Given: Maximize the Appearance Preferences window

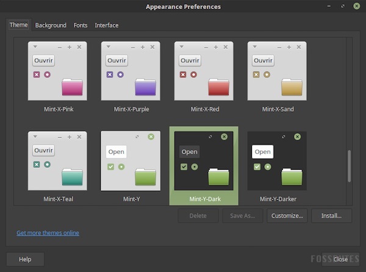Looking at the screenshot, I should pos(343,6).
